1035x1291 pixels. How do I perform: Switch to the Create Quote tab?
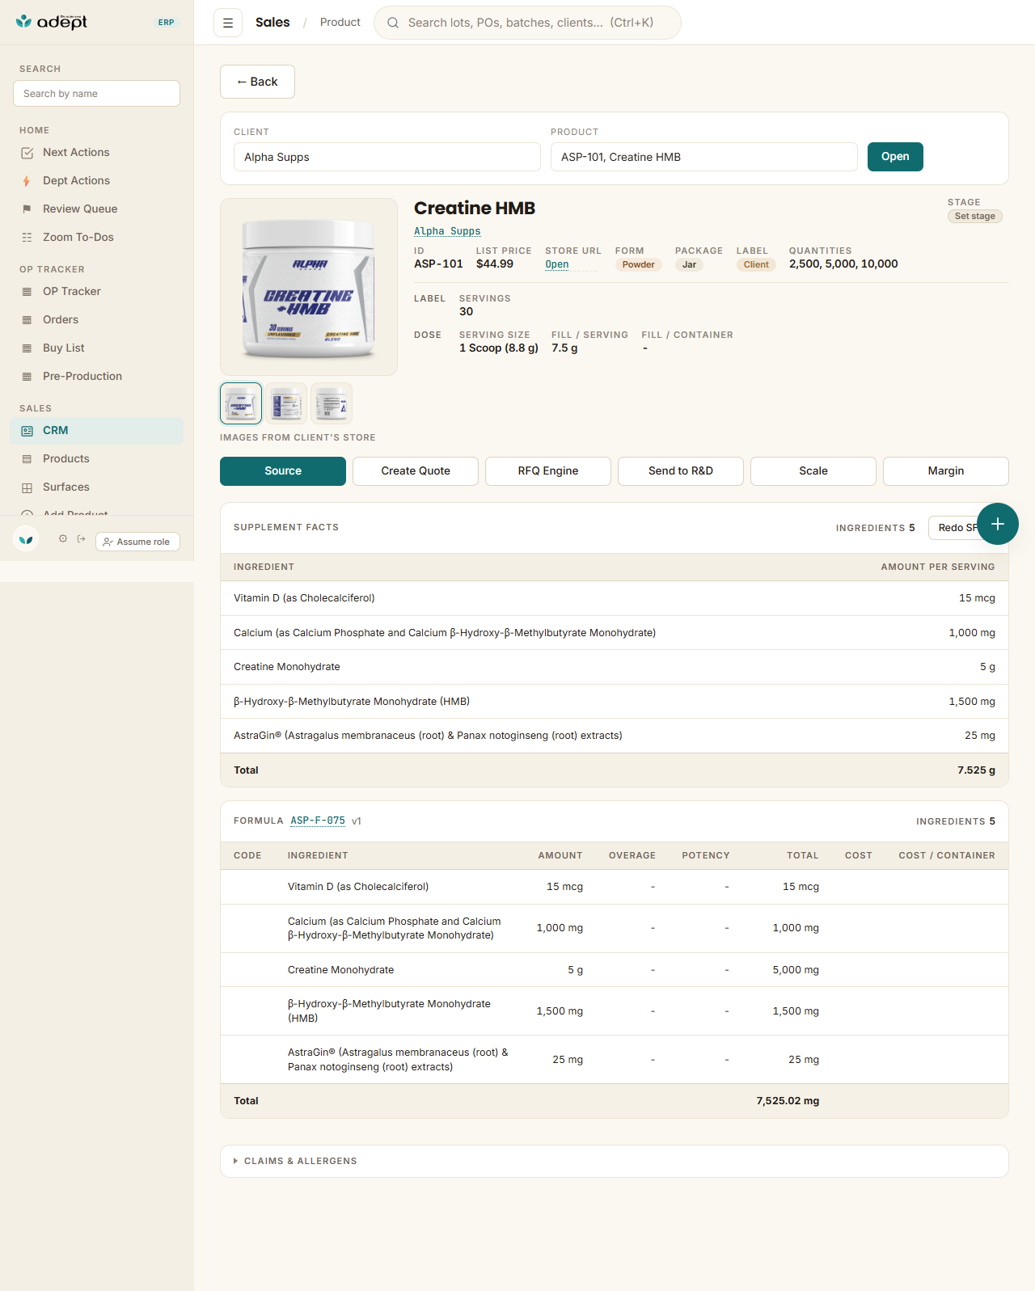(x=416, y=471)
